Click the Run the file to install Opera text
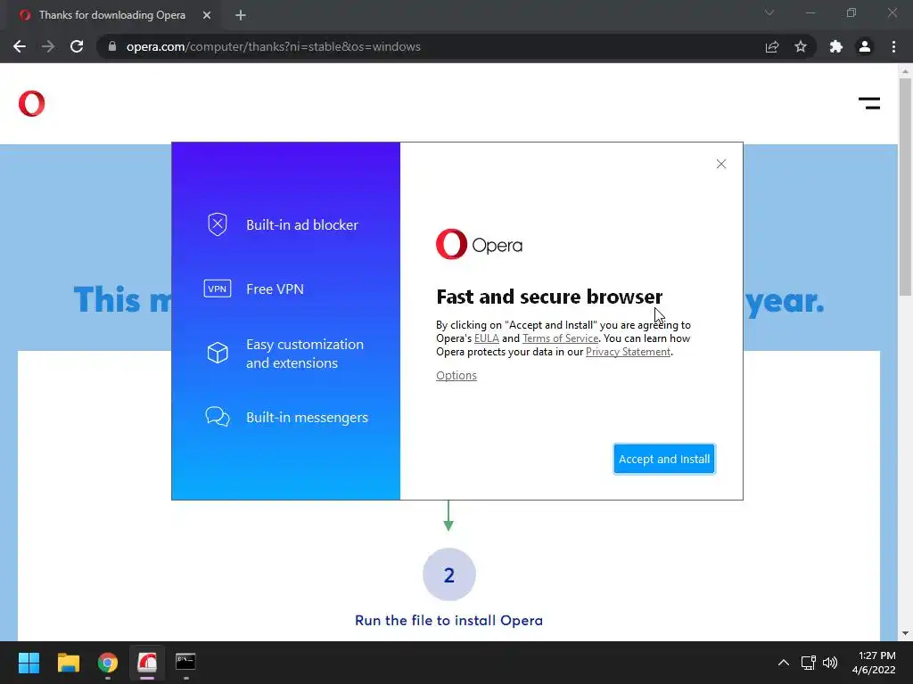Screen dimensions: 913x684 [448, 620]
